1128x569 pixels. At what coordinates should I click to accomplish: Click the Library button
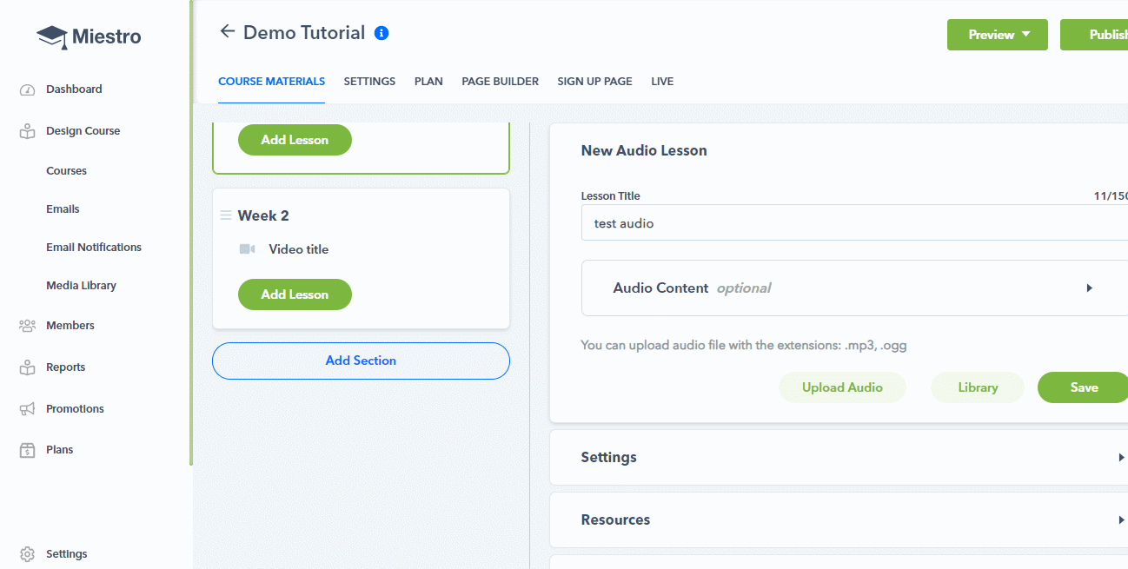(978, 387)
